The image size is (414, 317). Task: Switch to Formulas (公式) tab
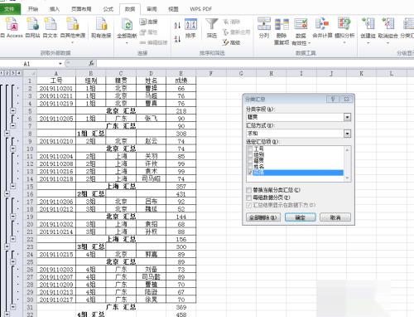click(108, 9)
